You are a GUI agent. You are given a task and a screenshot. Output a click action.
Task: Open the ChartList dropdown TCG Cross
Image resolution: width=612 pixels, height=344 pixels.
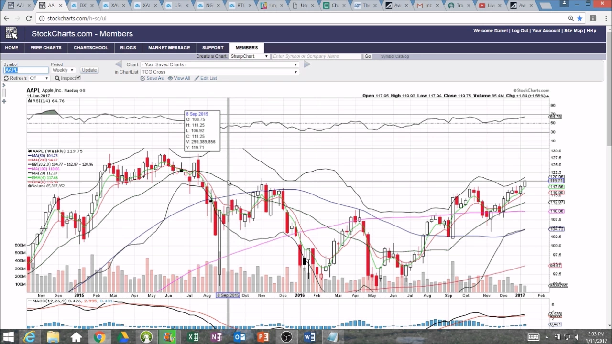click(x=219, y=72)
